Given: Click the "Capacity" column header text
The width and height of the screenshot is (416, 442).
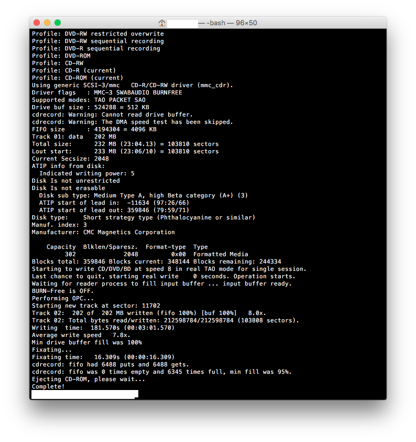Looking at the screenshot, I should point(61,247).
